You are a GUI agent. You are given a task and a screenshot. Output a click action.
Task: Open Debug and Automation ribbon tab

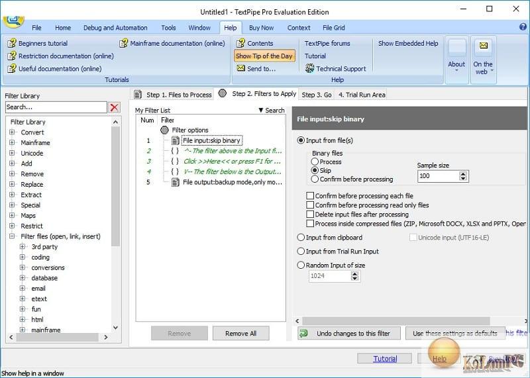click(115, 28)
